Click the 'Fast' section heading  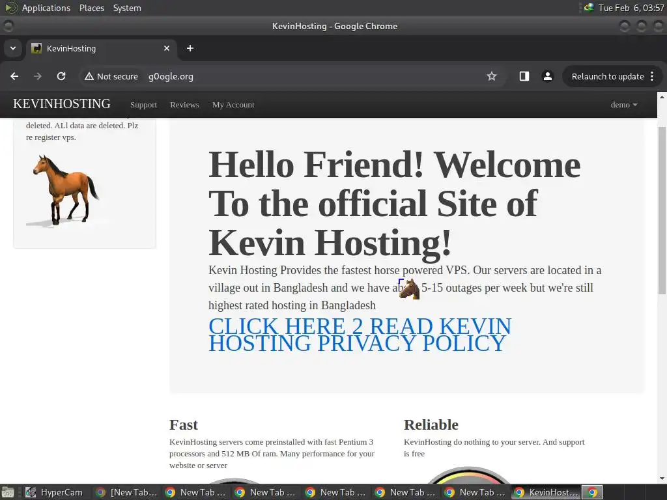click(x=183, y=424)
